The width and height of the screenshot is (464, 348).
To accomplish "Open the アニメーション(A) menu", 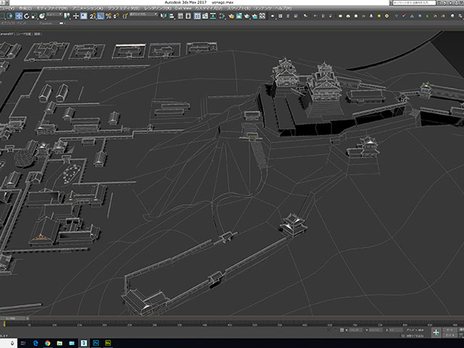I will (88, 7).
